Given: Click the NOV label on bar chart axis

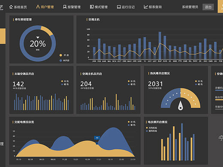Looking at the screenshot, I should point(195,61).
